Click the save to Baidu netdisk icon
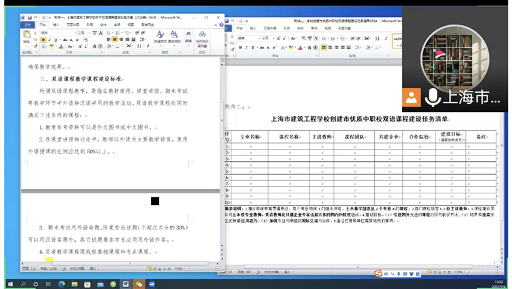Image resolution: width=512 pixels, height=289 pixels. 202,38
